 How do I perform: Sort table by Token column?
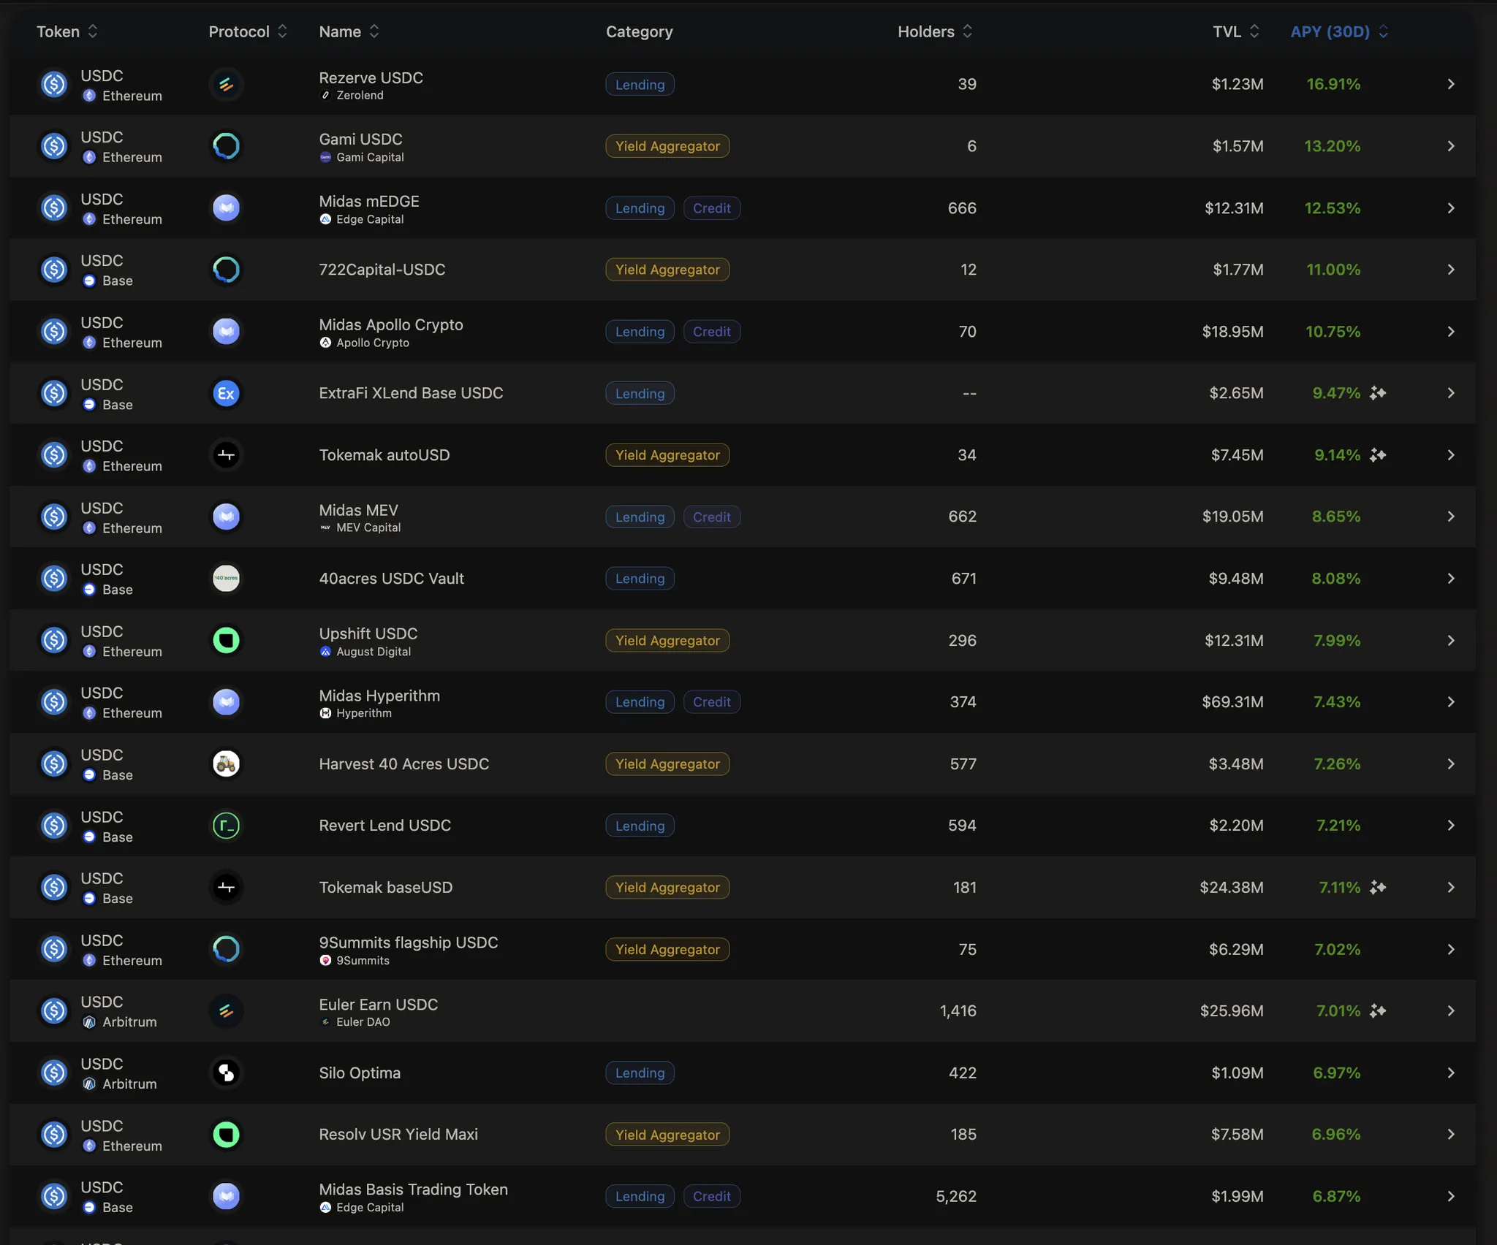click(67, 31)
